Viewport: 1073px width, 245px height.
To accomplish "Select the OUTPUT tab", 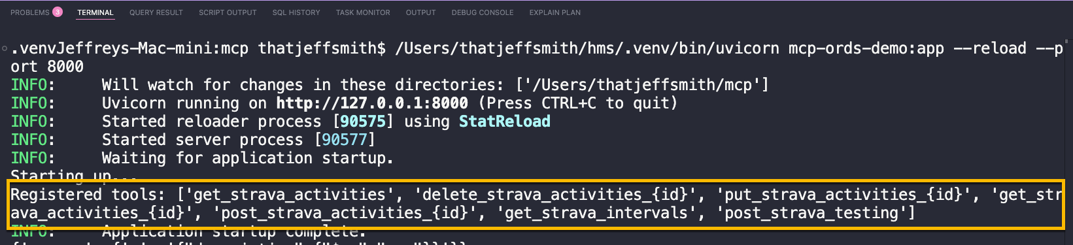I will 421,12.
